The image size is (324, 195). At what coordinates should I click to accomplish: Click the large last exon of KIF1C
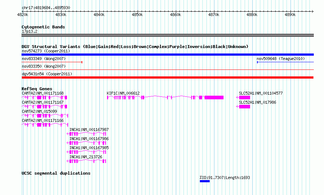pos(214,97)
